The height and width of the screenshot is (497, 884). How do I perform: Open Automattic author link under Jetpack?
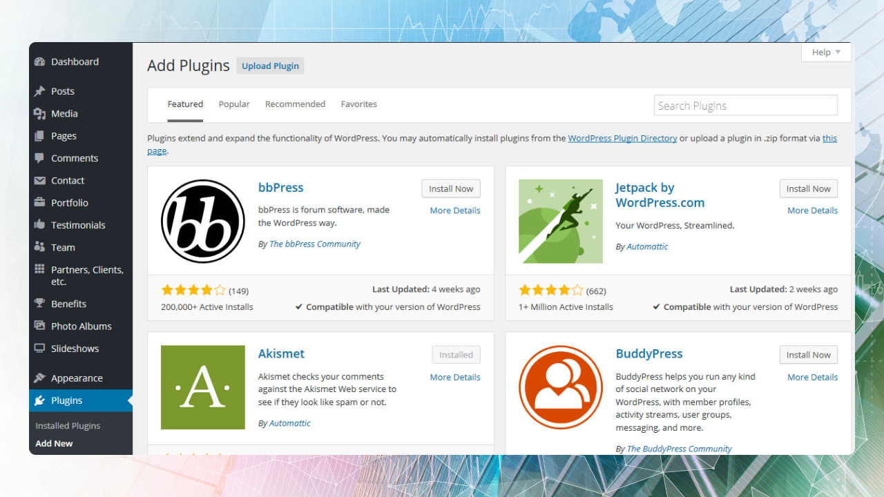coord(647,246)
